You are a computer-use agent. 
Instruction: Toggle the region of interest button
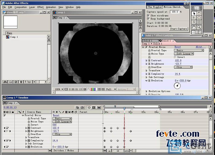[x=99, y=89]
